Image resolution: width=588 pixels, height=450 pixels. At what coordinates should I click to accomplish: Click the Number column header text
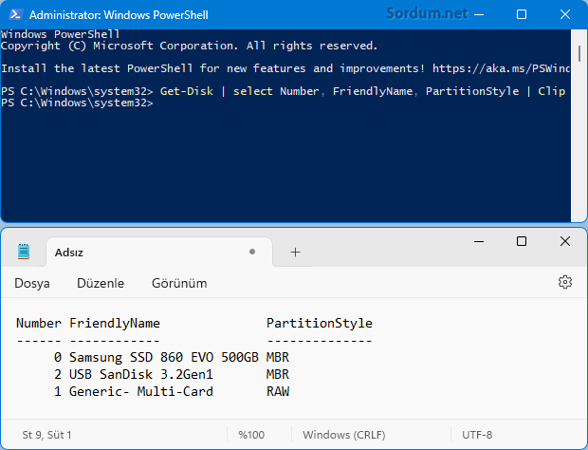(x=39, y=323)
